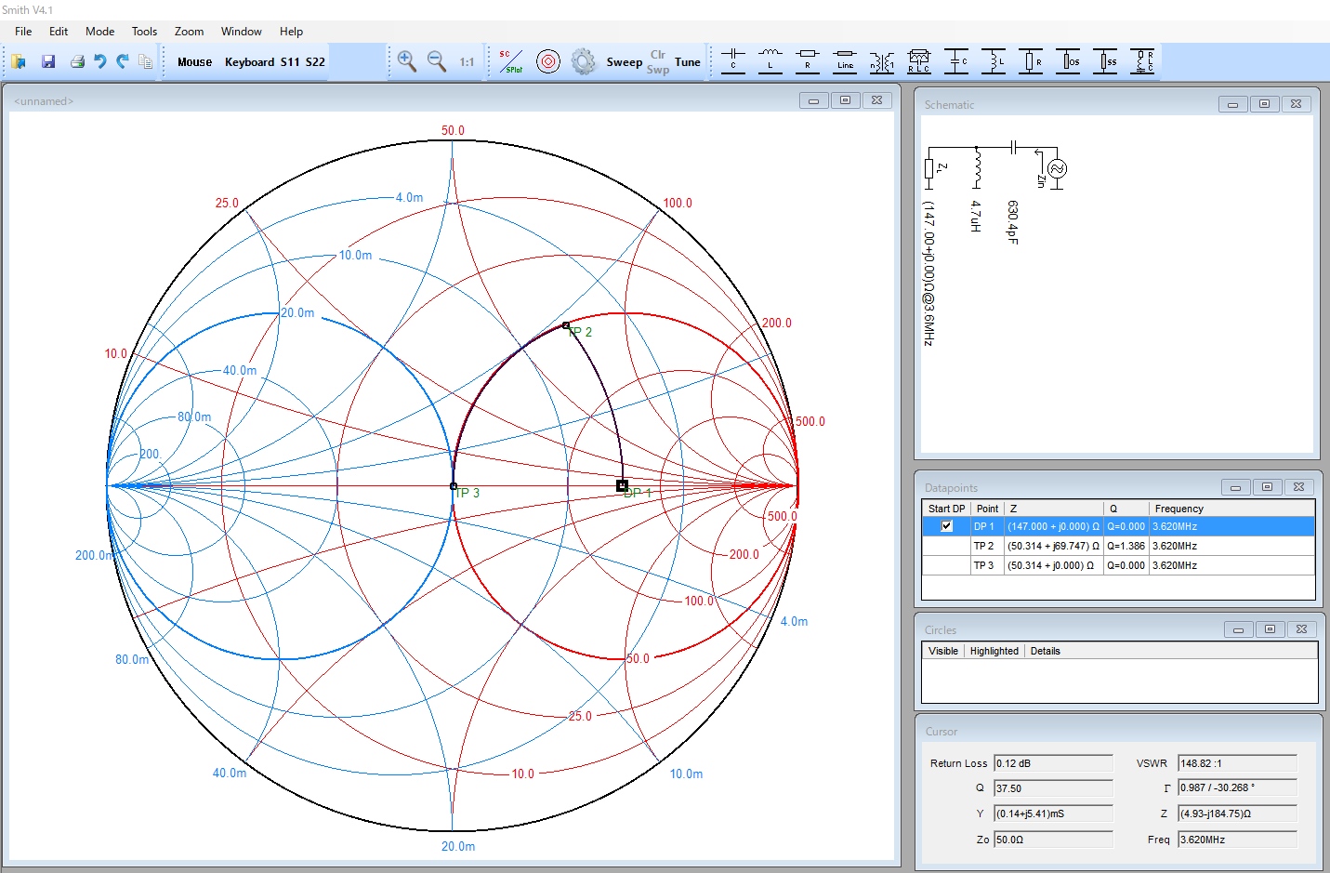Copy to clipboard using the toolbar icon
This screenshot has width=1330, height=873.
pyautogui.click(x=145, y=62)
